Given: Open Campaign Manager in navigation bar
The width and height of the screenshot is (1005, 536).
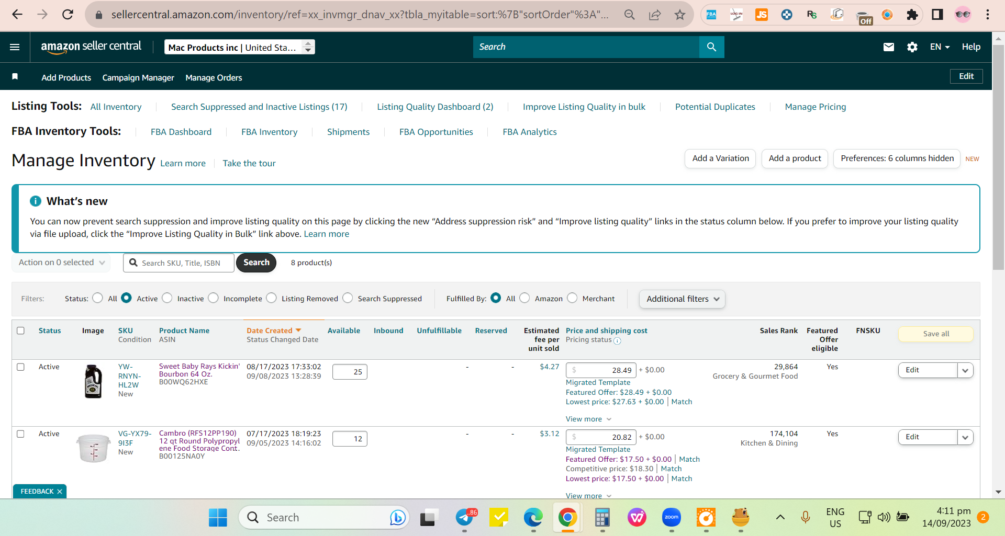Looking at the screenshot, I should click(138, 77).
